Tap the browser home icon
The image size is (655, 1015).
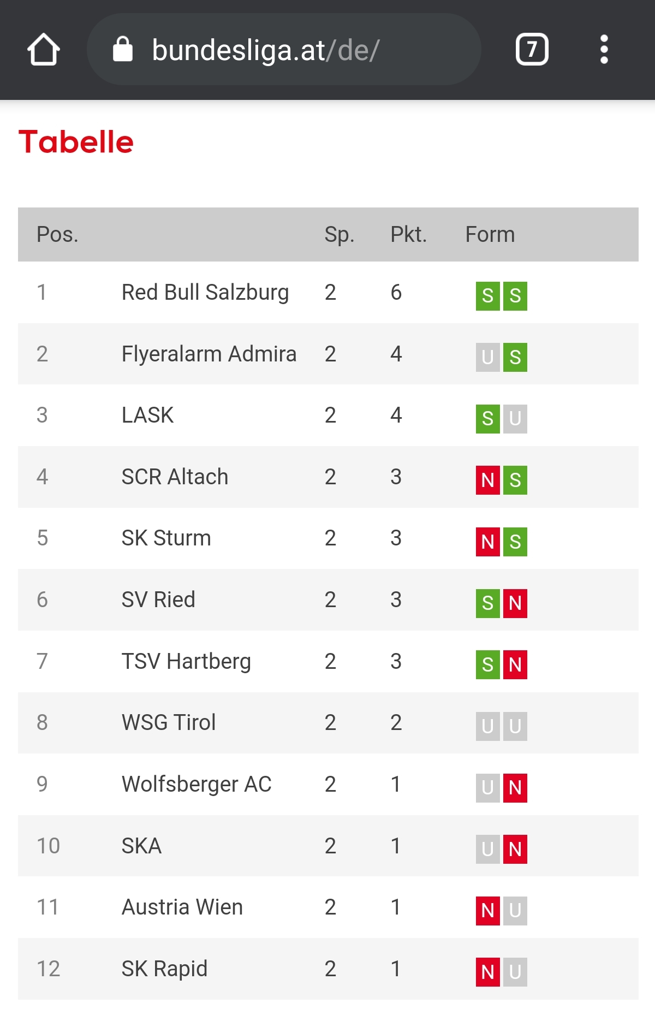coord(44,50)
